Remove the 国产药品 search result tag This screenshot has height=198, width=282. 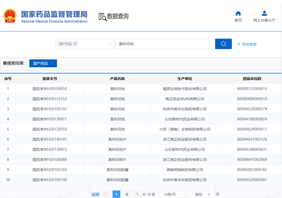52,63
